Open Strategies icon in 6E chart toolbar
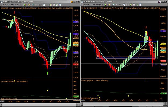The height and width of the screenshot is (107, 168). [57, 5]
